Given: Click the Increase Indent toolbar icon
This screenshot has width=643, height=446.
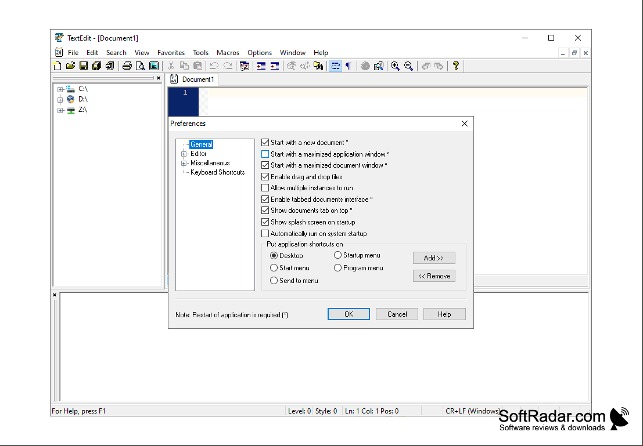Looking at the screenshot, I should [275, 66].
